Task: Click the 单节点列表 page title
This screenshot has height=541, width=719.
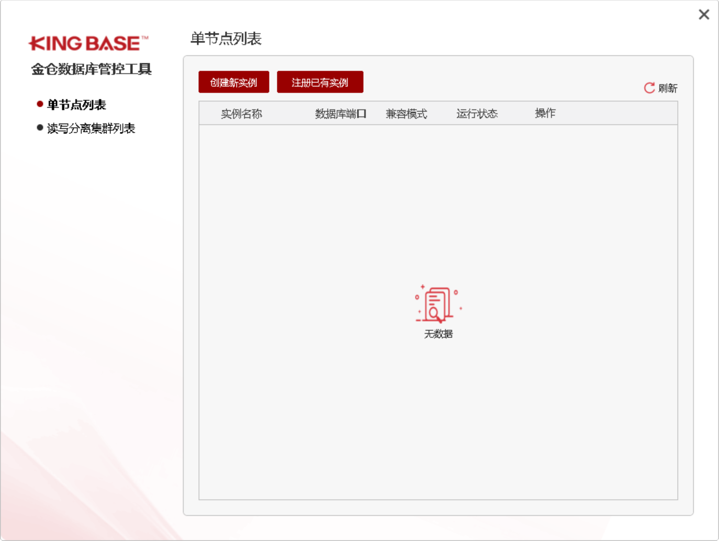Action: [226, 38]
